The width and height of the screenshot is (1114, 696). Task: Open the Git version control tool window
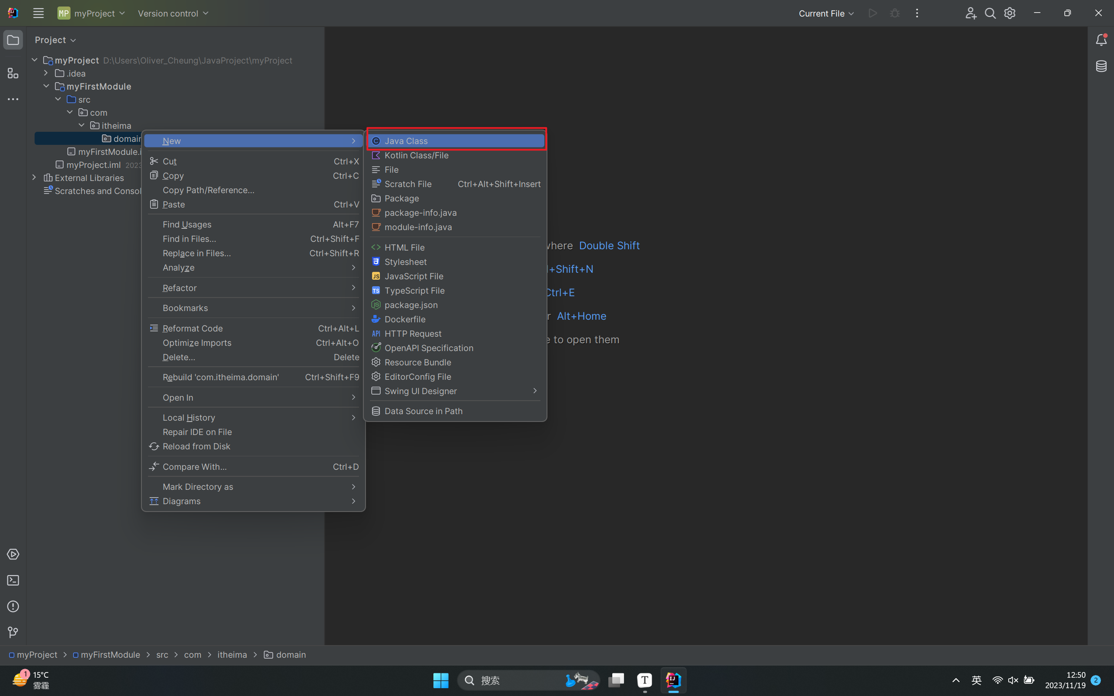point(13,632)
